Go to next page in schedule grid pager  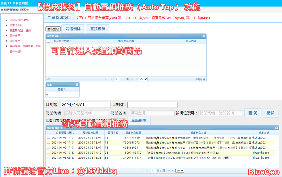pos(169,171)
